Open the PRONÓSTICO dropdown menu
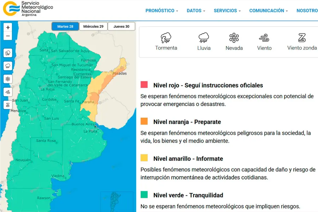Image resolution: width=318 pixels, height=212 pixels. tap(161, 11)
